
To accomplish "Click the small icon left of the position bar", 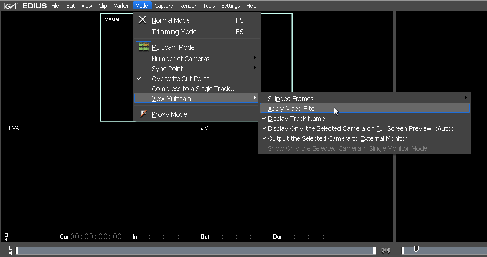I will [10, 250].
